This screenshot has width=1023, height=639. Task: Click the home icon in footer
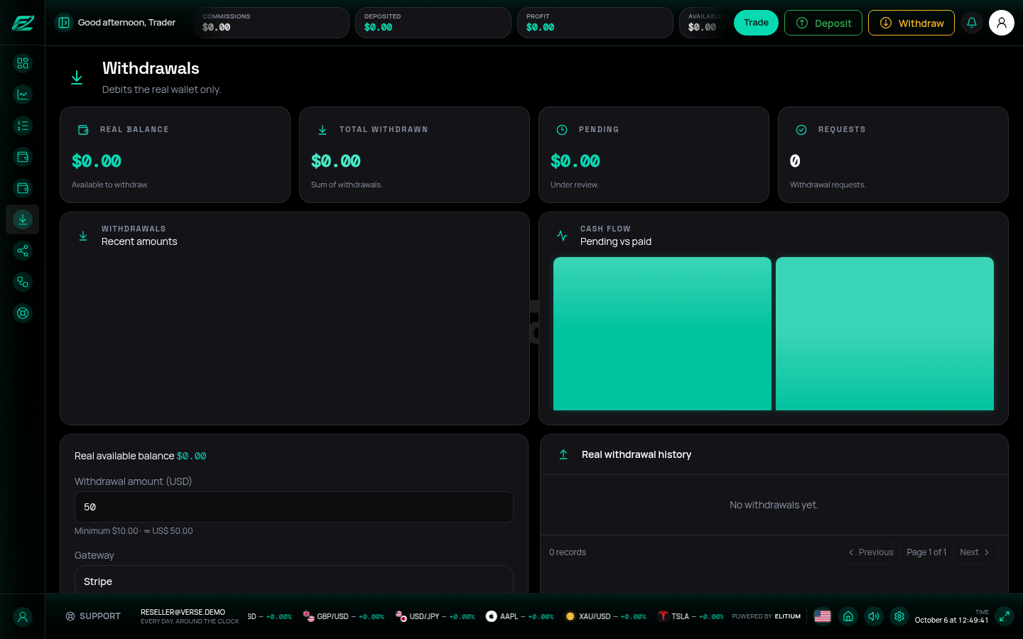(x=848, y=616)
